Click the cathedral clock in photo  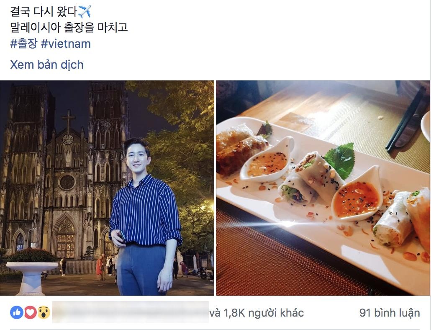point(68,139)
